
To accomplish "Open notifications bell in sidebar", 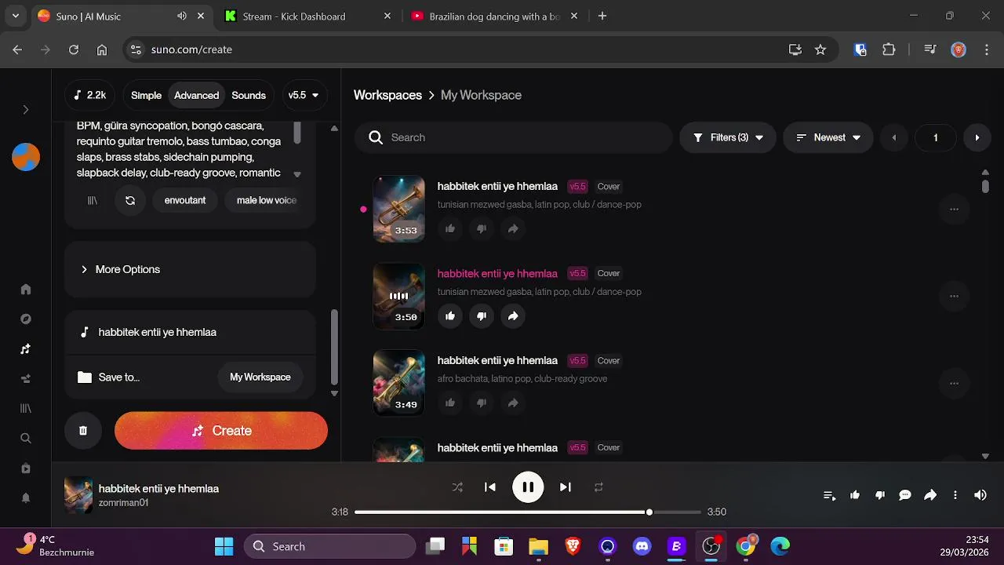I will [x=26, y=498].
